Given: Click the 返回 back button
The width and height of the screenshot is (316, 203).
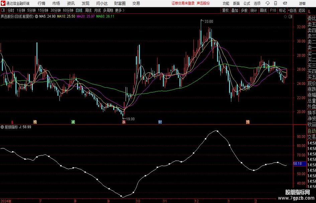Looking at the screenshot, I should (x=302, y=10).
